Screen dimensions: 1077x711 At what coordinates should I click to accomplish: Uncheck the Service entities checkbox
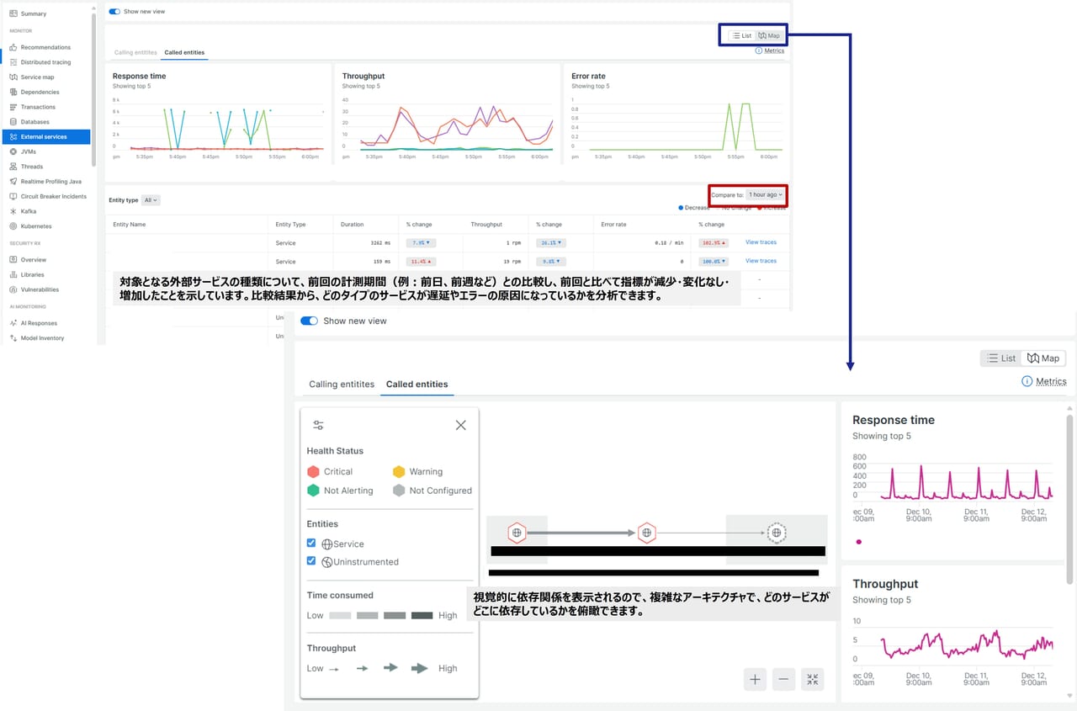tap(311, 544)
